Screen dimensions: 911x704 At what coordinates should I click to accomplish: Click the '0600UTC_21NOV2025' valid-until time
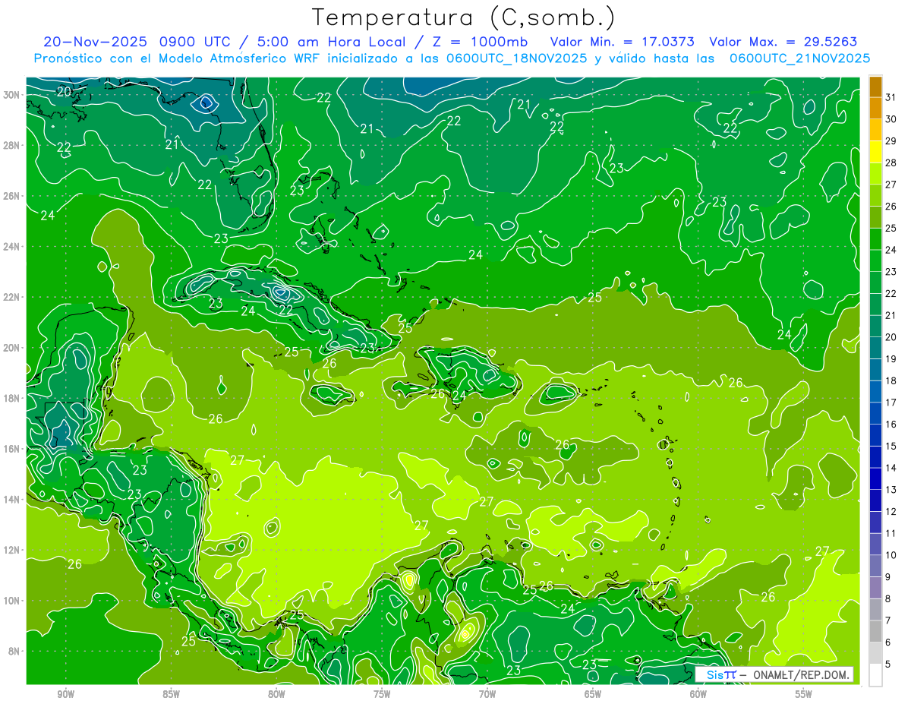click(799, 58)
